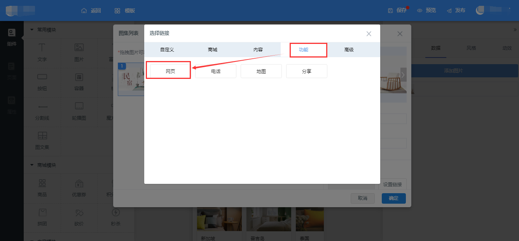Choose the 地图 link type
This screenshot has height=241, width=519.
(261, 71)
